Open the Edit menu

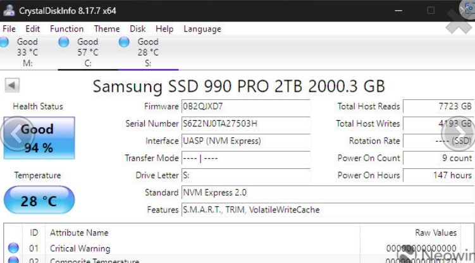pyautogui.click(x=33, y=29)
